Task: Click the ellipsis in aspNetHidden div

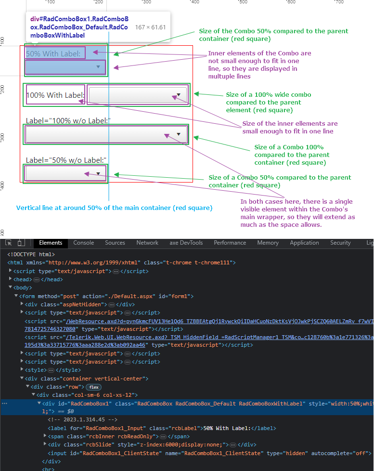Action: click(112, 304)
